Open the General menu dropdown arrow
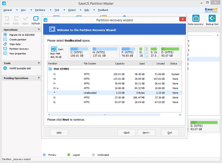Image resolution: width=222 pixels, height=163 pixels. 17,10
